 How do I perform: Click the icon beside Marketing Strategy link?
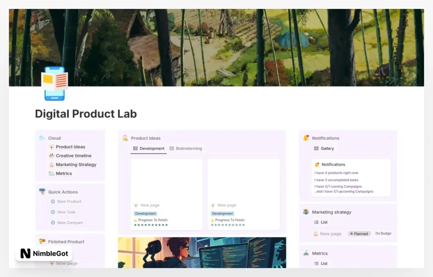51,165
